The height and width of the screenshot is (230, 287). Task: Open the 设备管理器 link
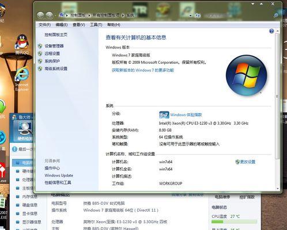pos(54,46)
